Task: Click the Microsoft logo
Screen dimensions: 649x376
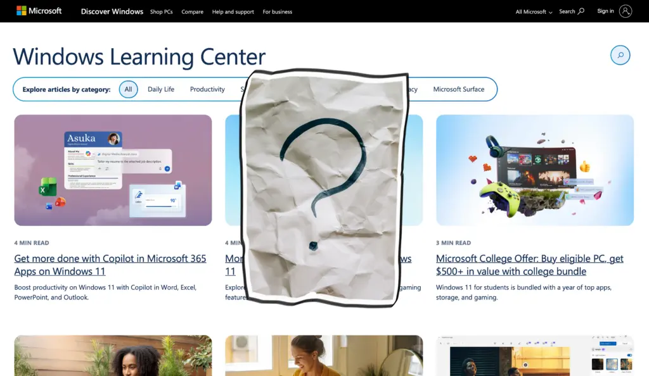Action: 39,11
